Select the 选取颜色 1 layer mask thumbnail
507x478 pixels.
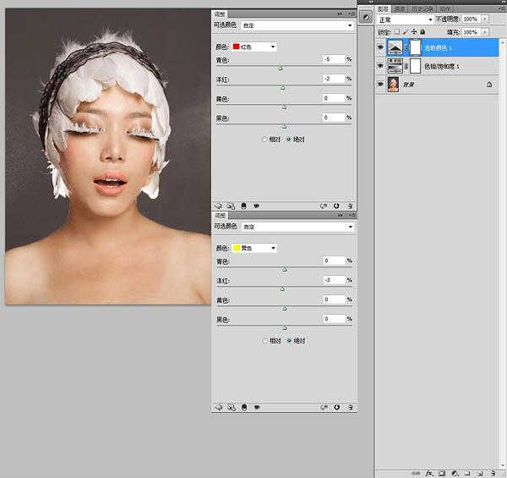[x=415, y=48]
